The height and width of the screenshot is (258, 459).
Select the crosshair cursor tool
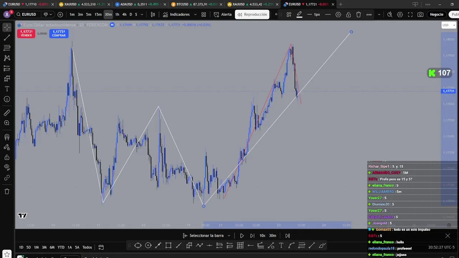click(x=7, y=27)
